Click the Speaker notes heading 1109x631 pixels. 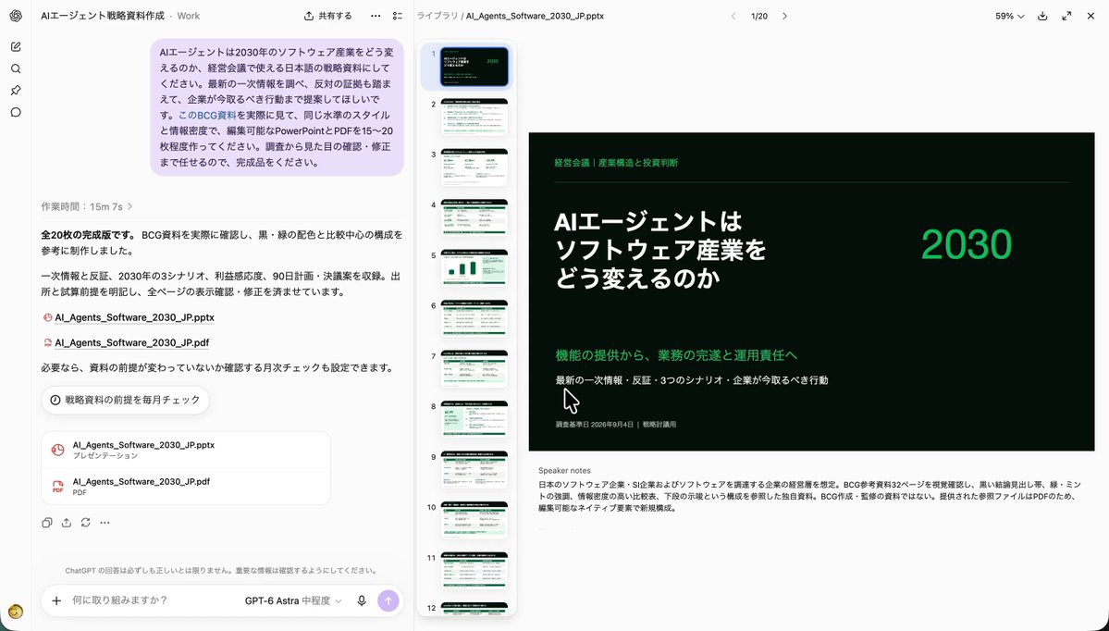click(564, 470)
